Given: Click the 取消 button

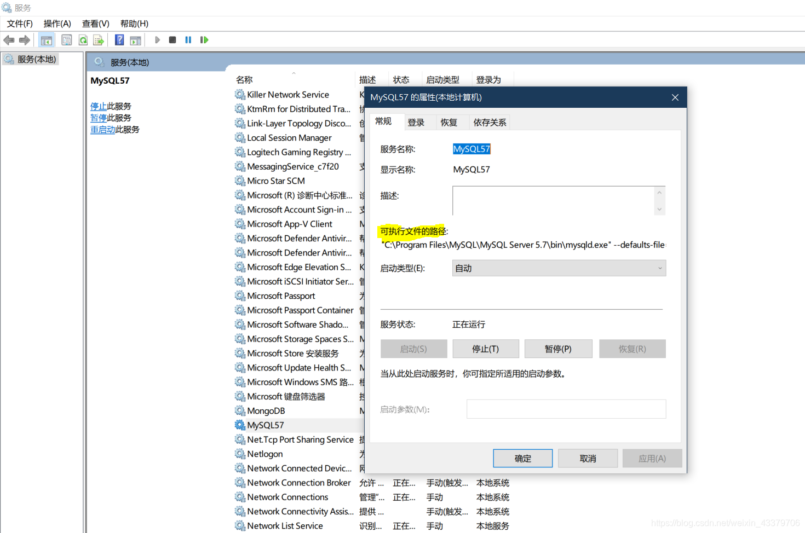Looking at the screenshot, I should point(588,459).
